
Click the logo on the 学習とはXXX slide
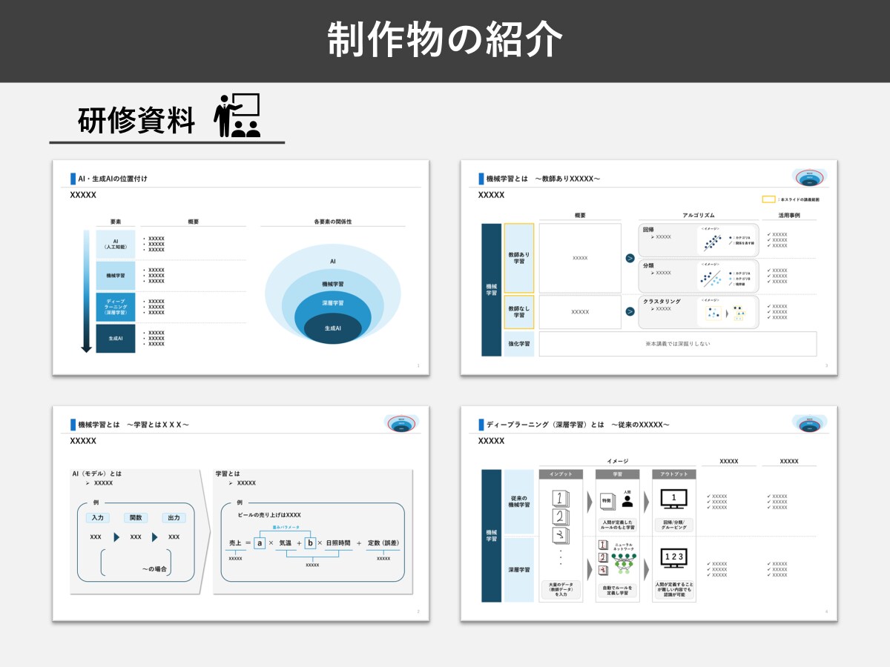pyautogui.click(x=401, y=424)
